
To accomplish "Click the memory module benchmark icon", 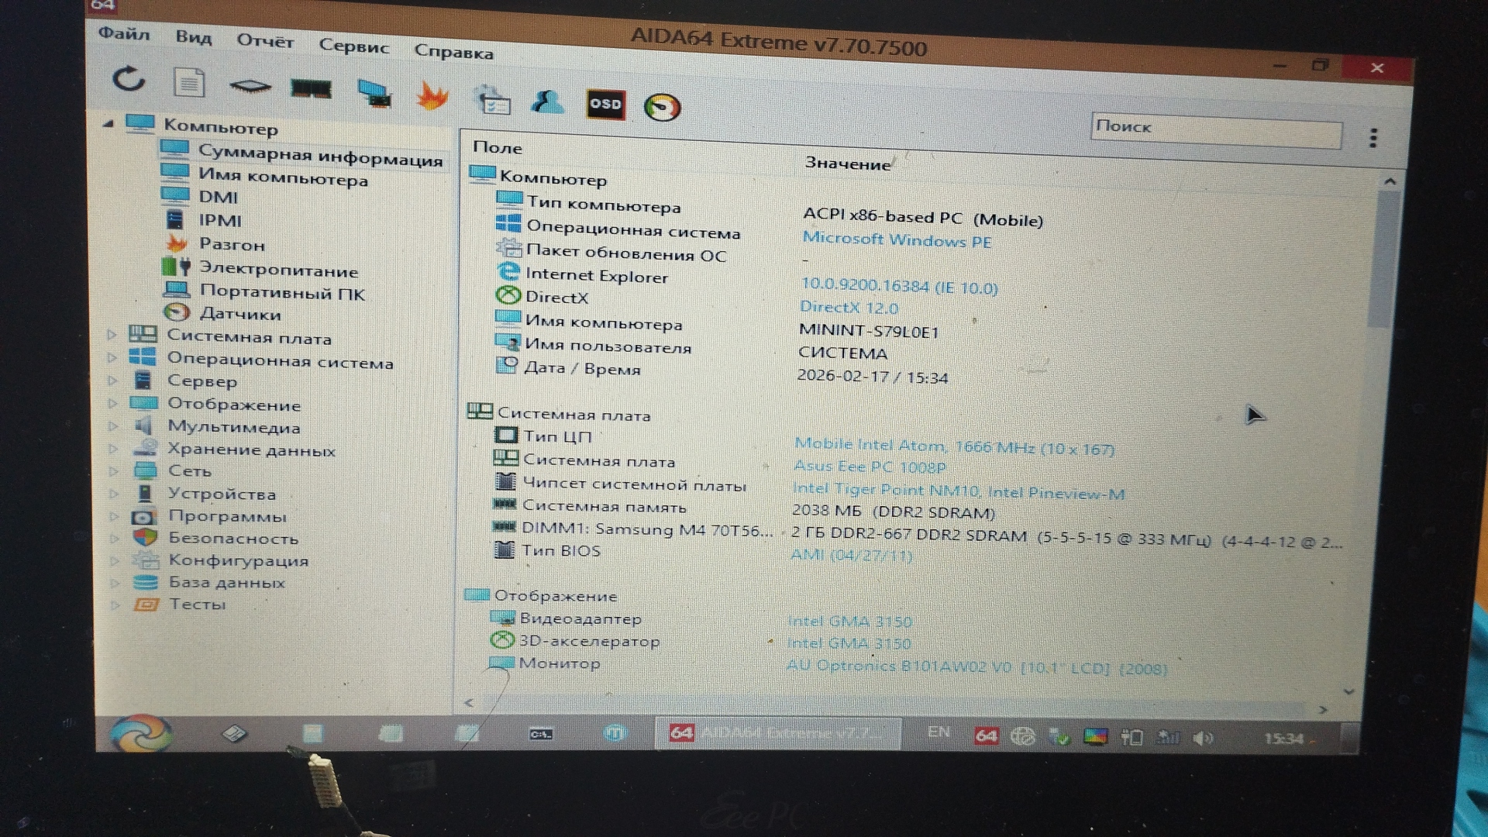I will [311, 90].
